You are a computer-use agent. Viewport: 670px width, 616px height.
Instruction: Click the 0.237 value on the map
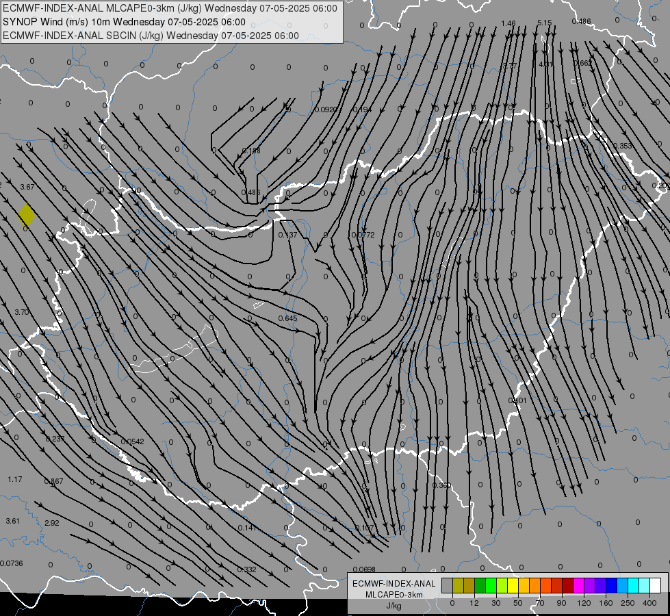(55, 439)
